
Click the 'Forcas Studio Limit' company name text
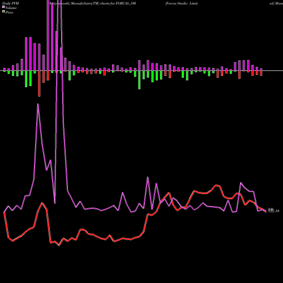click(182, 3)
